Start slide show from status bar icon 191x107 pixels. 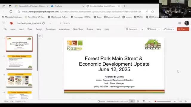144,101
